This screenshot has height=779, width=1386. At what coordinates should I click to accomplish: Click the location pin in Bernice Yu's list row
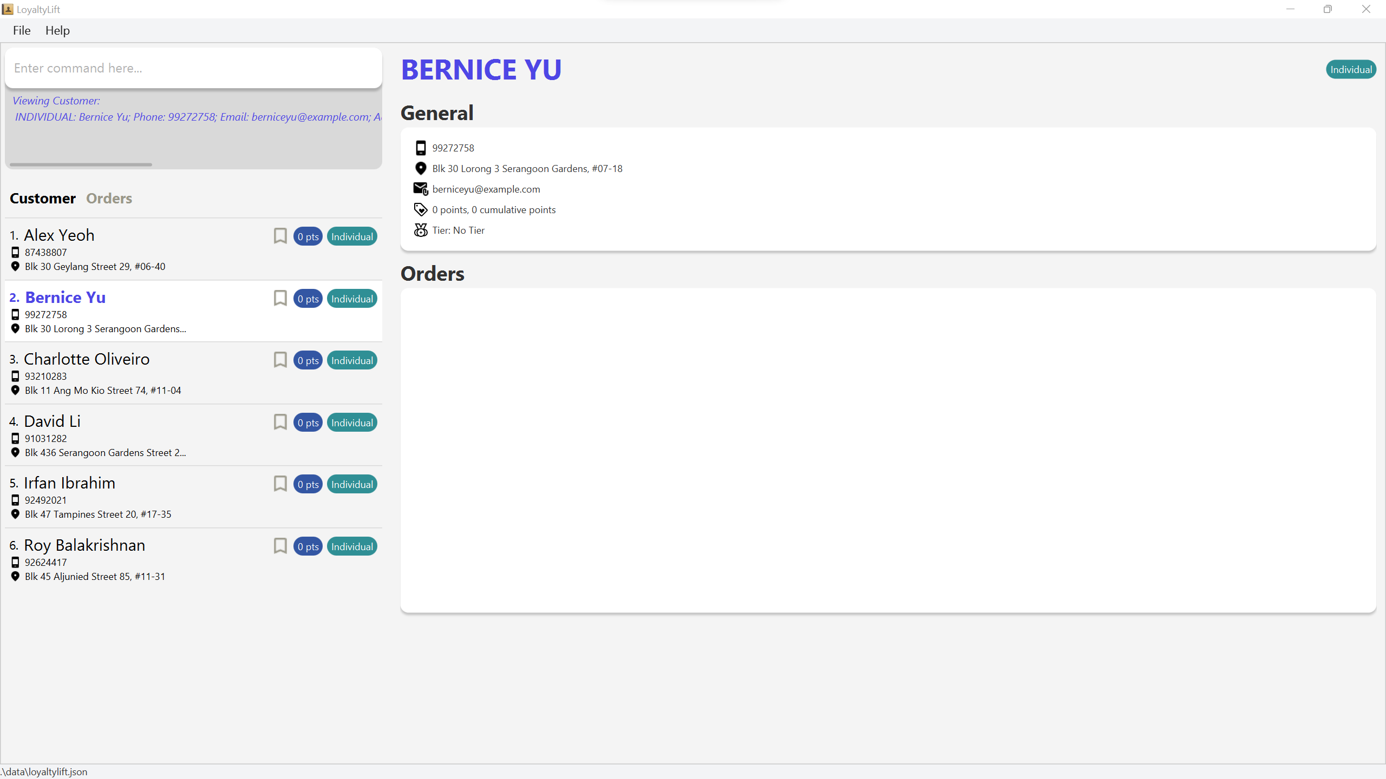click(x=15, y=328)
